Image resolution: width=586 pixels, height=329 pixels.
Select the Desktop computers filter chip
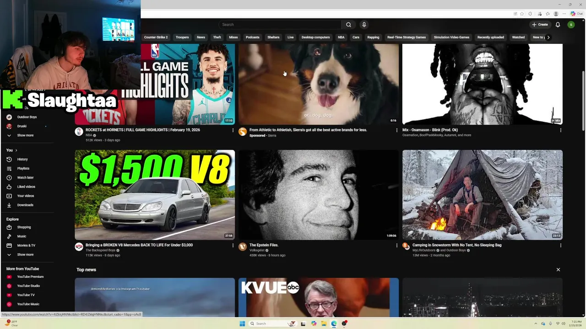(315, 37)
